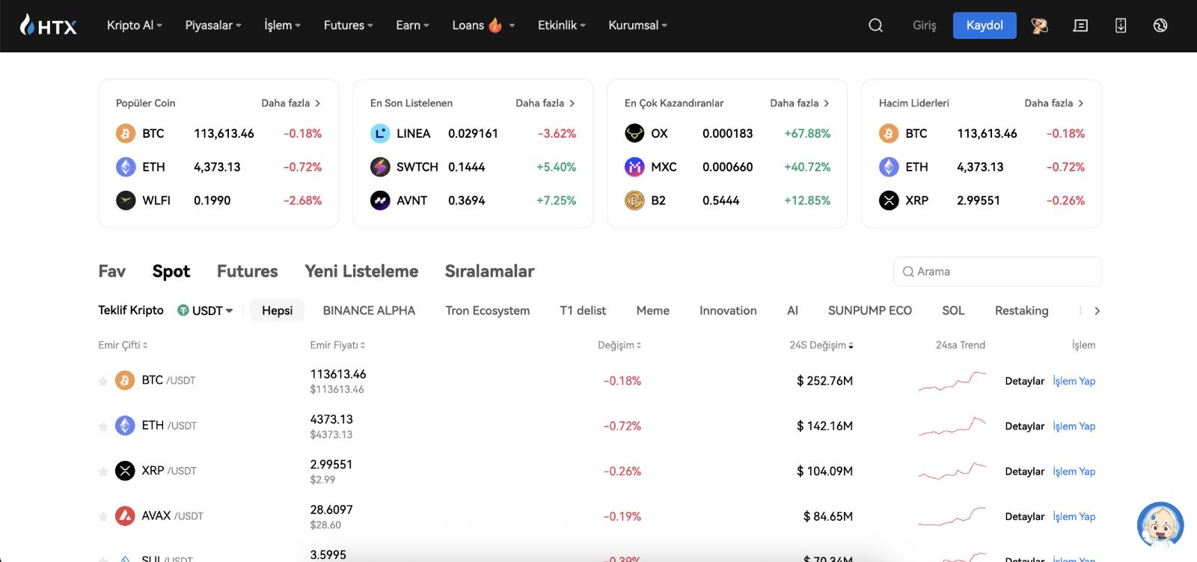Open the chat support mascot icon

[x=1160, y=525]
